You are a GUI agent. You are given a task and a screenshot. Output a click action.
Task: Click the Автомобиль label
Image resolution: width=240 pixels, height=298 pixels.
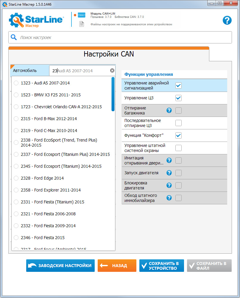[x=25, y=70]
